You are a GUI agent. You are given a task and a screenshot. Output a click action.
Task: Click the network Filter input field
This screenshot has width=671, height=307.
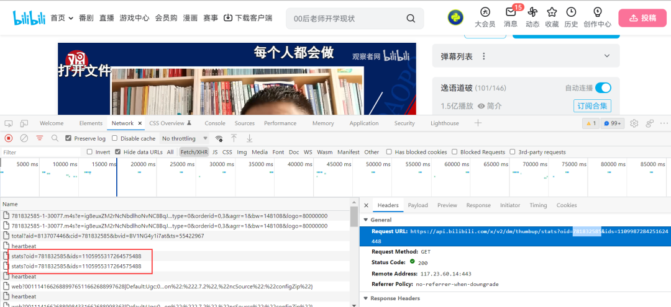click(x=40, y=152)
